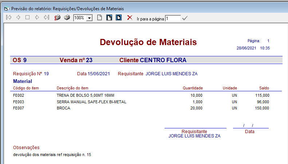Jump to the last report page

click(x=46, y=17)
